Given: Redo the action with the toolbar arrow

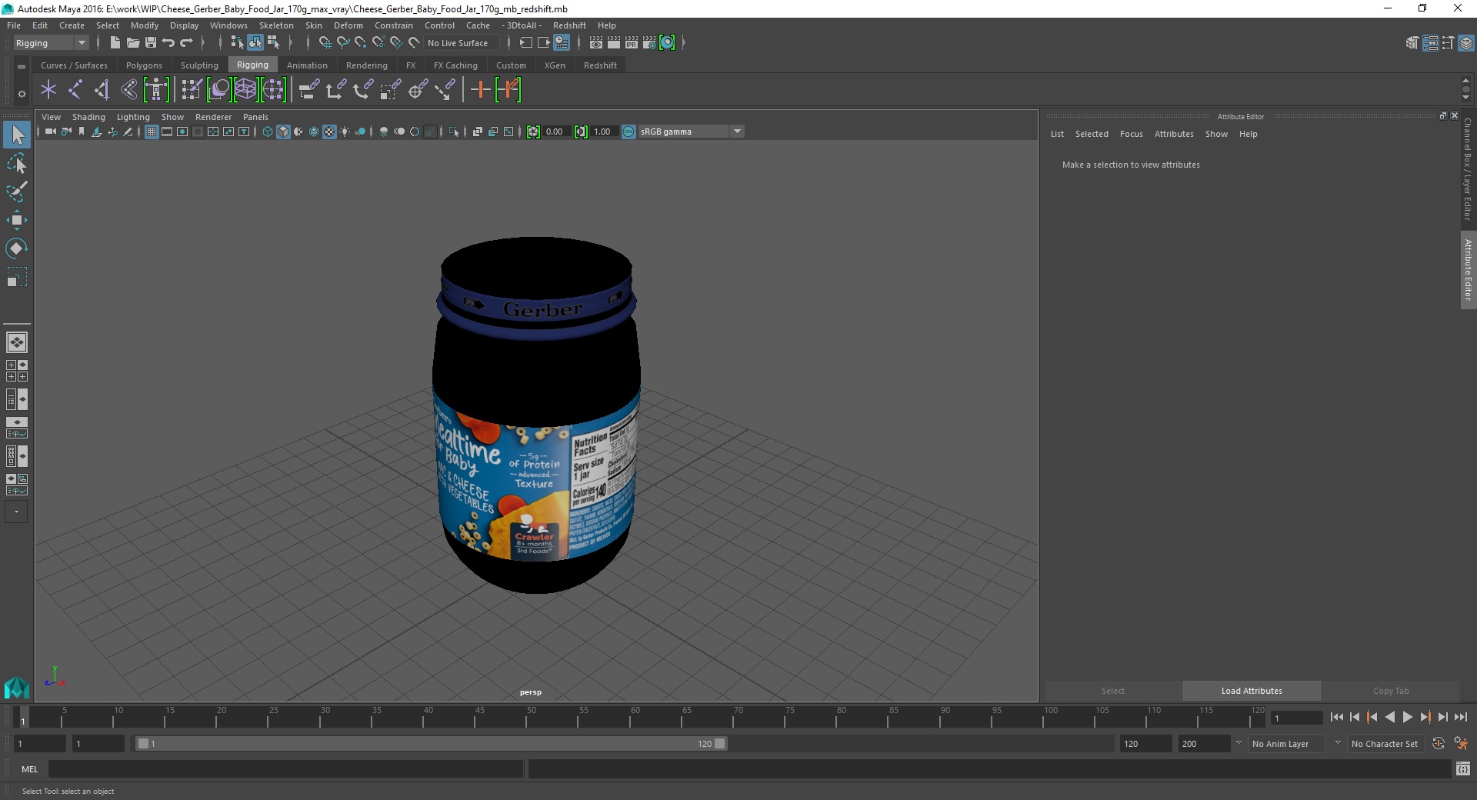Looking at the screenshot, I should [x=186, y=43].
